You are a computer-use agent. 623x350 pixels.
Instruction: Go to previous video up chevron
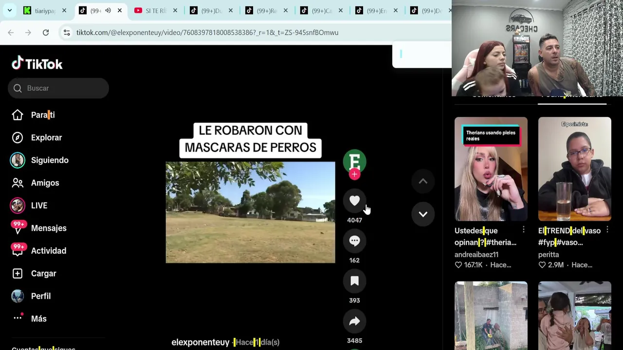pyautogui.click(x=423, y=181)
